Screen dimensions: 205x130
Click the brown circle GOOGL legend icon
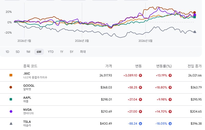(x=11, y=87)
